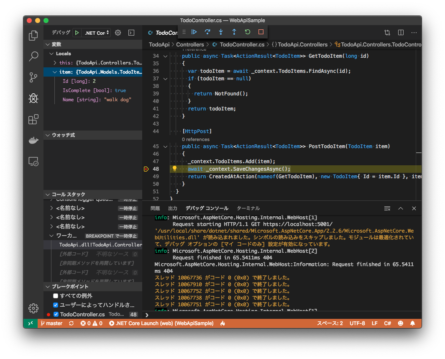
Task: Click the debug console input prompt
Action: [282, 315]
